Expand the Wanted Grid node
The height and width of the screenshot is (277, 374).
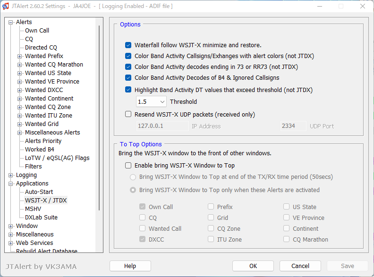tap(19, 125)
